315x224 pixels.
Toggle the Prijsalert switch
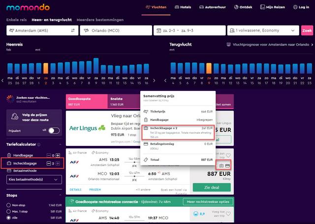54,131
